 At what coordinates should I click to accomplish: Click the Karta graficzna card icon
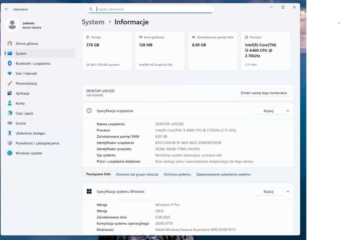pos(141,37)
